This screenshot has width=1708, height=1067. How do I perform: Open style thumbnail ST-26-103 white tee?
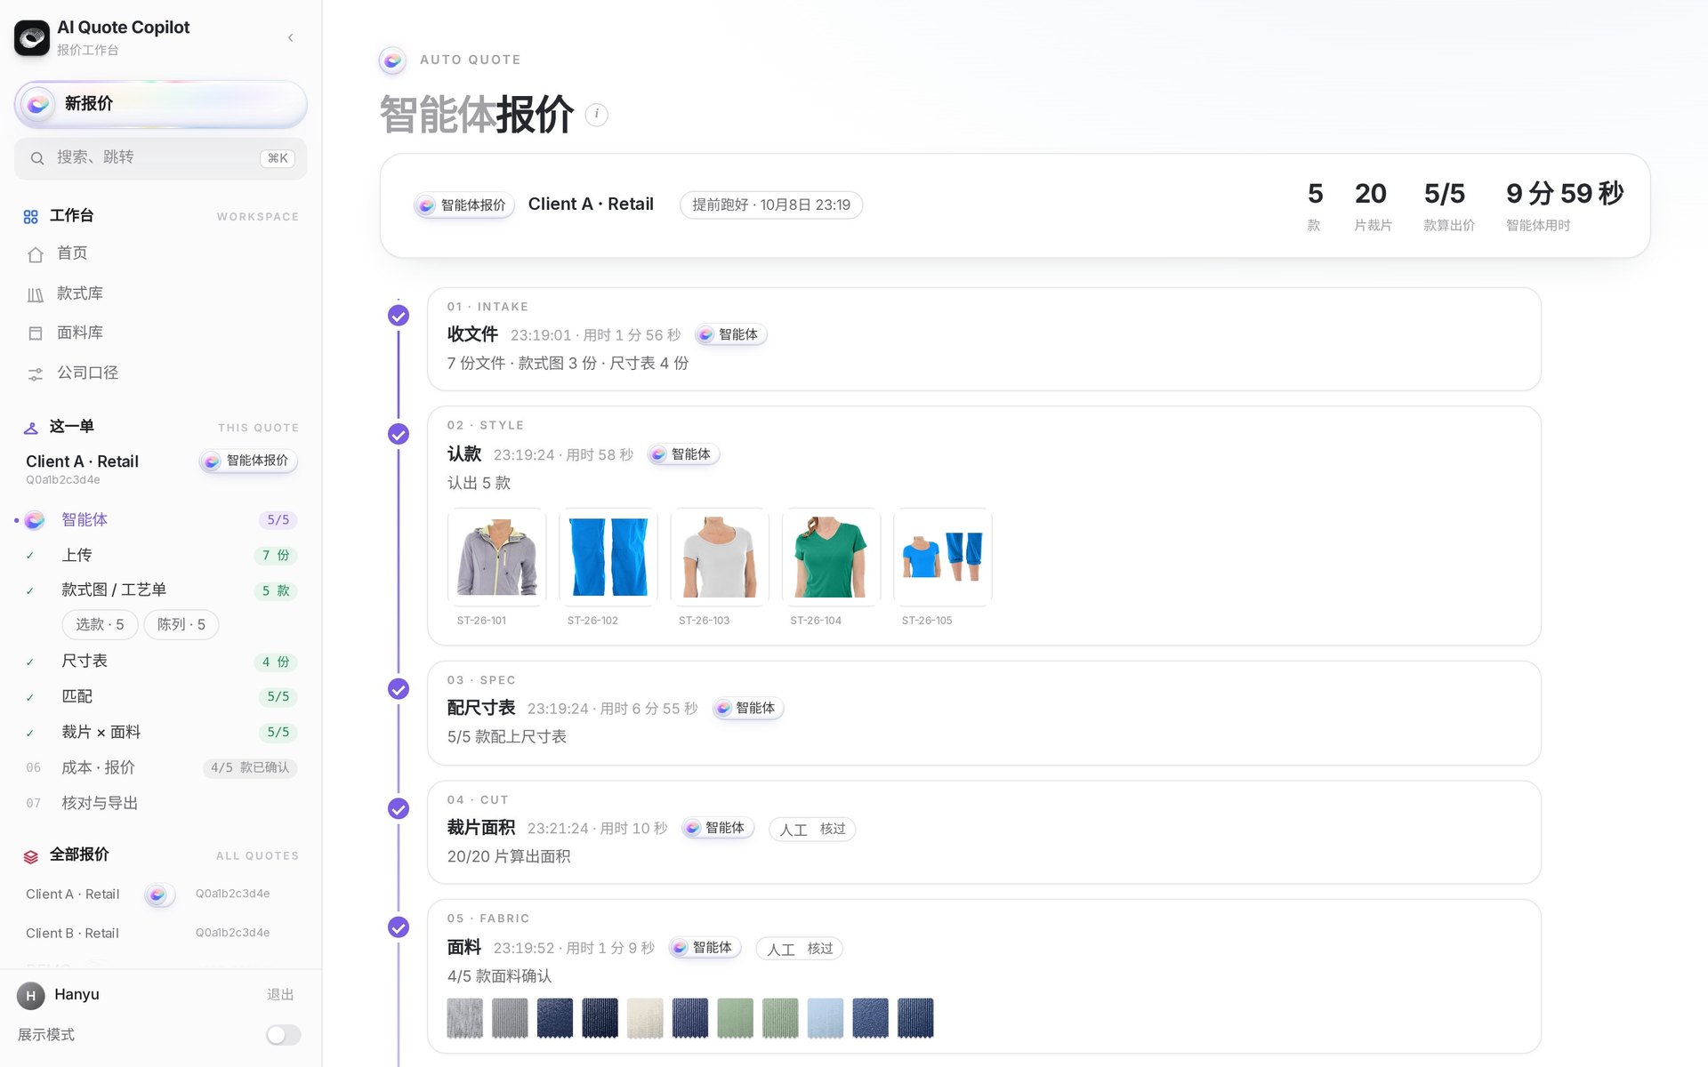click(720, 558)
